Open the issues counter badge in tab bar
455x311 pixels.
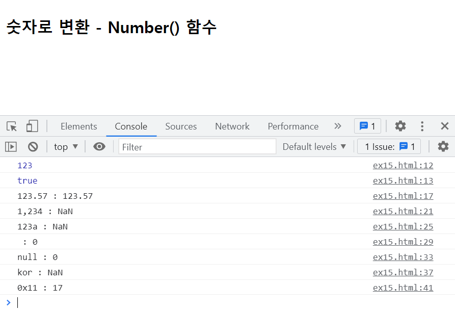[367, 126]
